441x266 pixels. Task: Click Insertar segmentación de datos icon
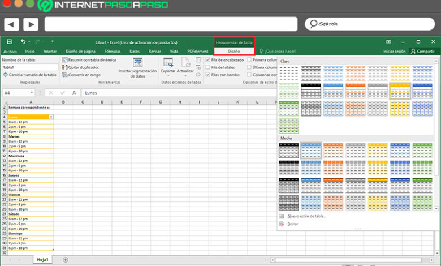(x=137, y=62)
